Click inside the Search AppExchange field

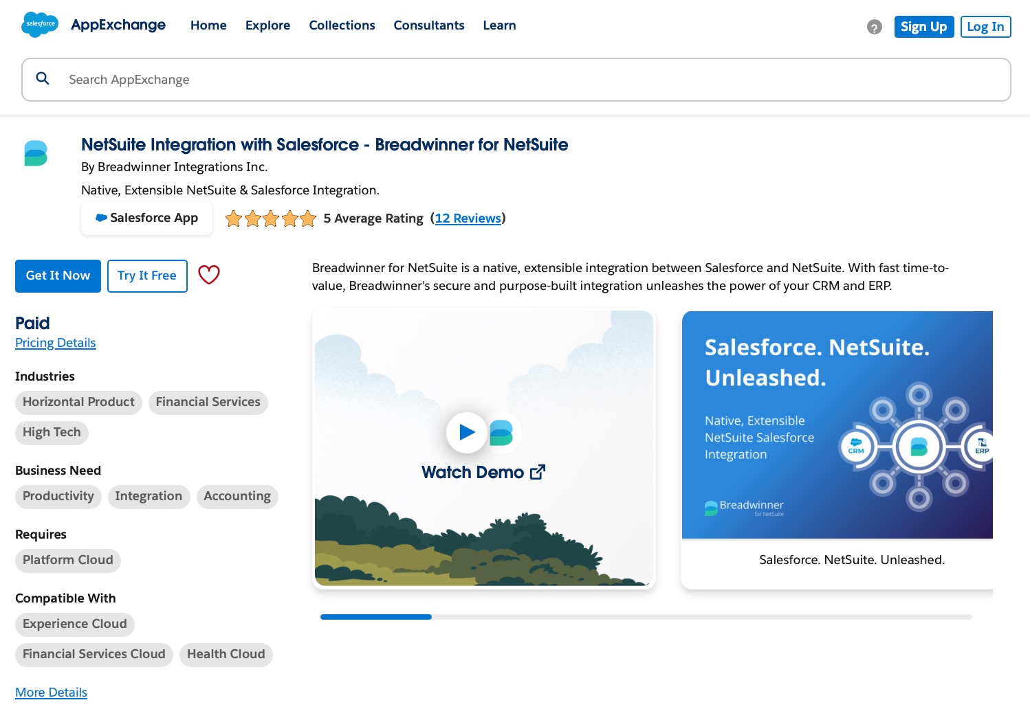click(275, 80)
